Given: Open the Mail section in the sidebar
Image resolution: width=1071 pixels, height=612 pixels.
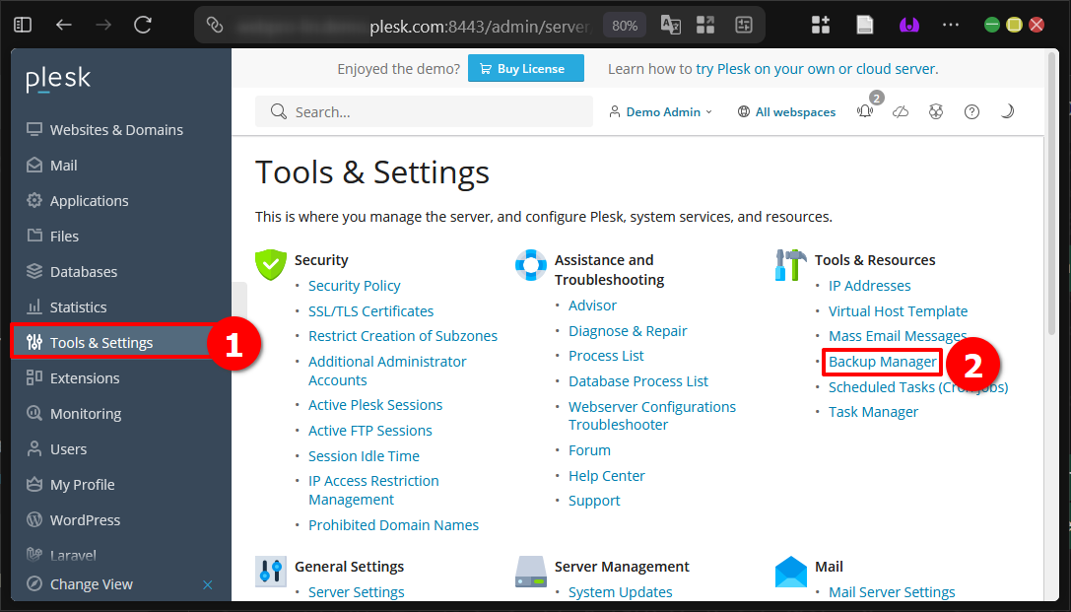Looking at the screenshot, I should (61, 165).
